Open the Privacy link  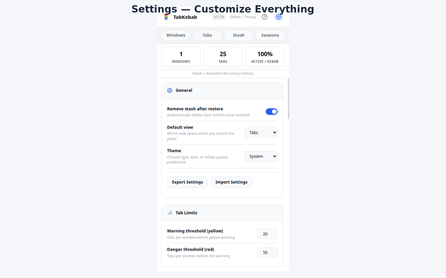pos(251,17)
